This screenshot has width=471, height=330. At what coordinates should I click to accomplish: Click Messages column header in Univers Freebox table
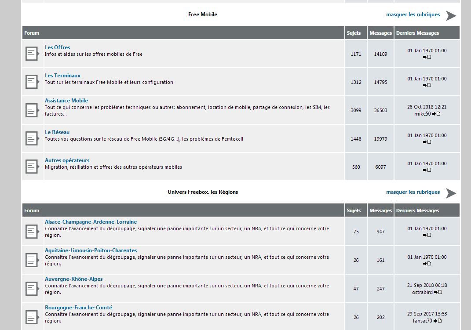pyautogui.click(x=380, y=210)
